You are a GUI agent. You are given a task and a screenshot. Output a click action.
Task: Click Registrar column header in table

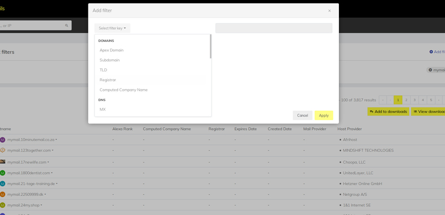[x=217, y=129]
